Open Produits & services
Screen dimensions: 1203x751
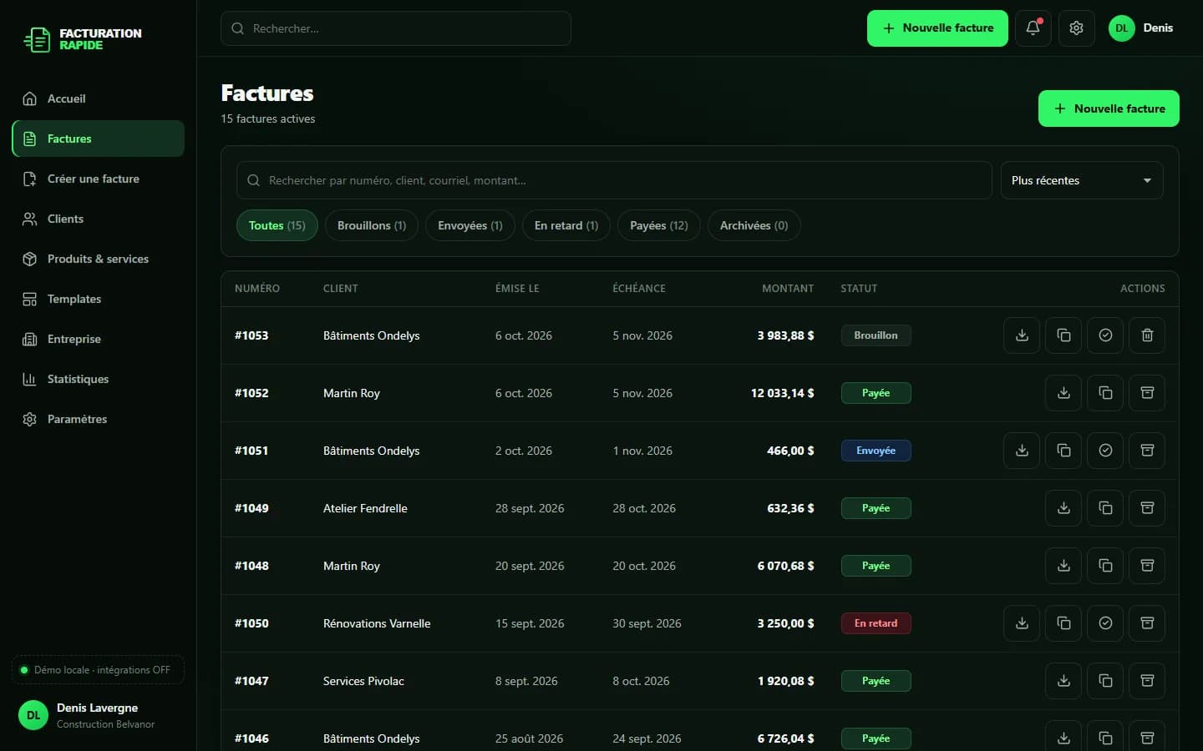[x=99, y=259]
